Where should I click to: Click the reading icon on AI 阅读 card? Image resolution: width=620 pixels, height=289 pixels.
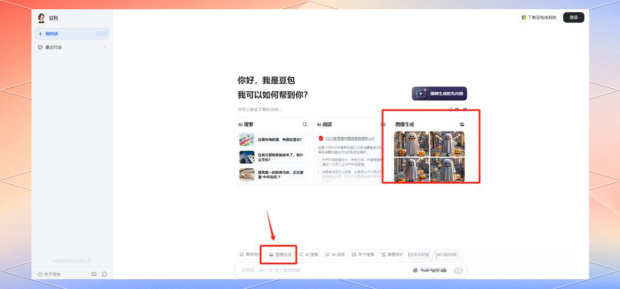pos(383,124)
